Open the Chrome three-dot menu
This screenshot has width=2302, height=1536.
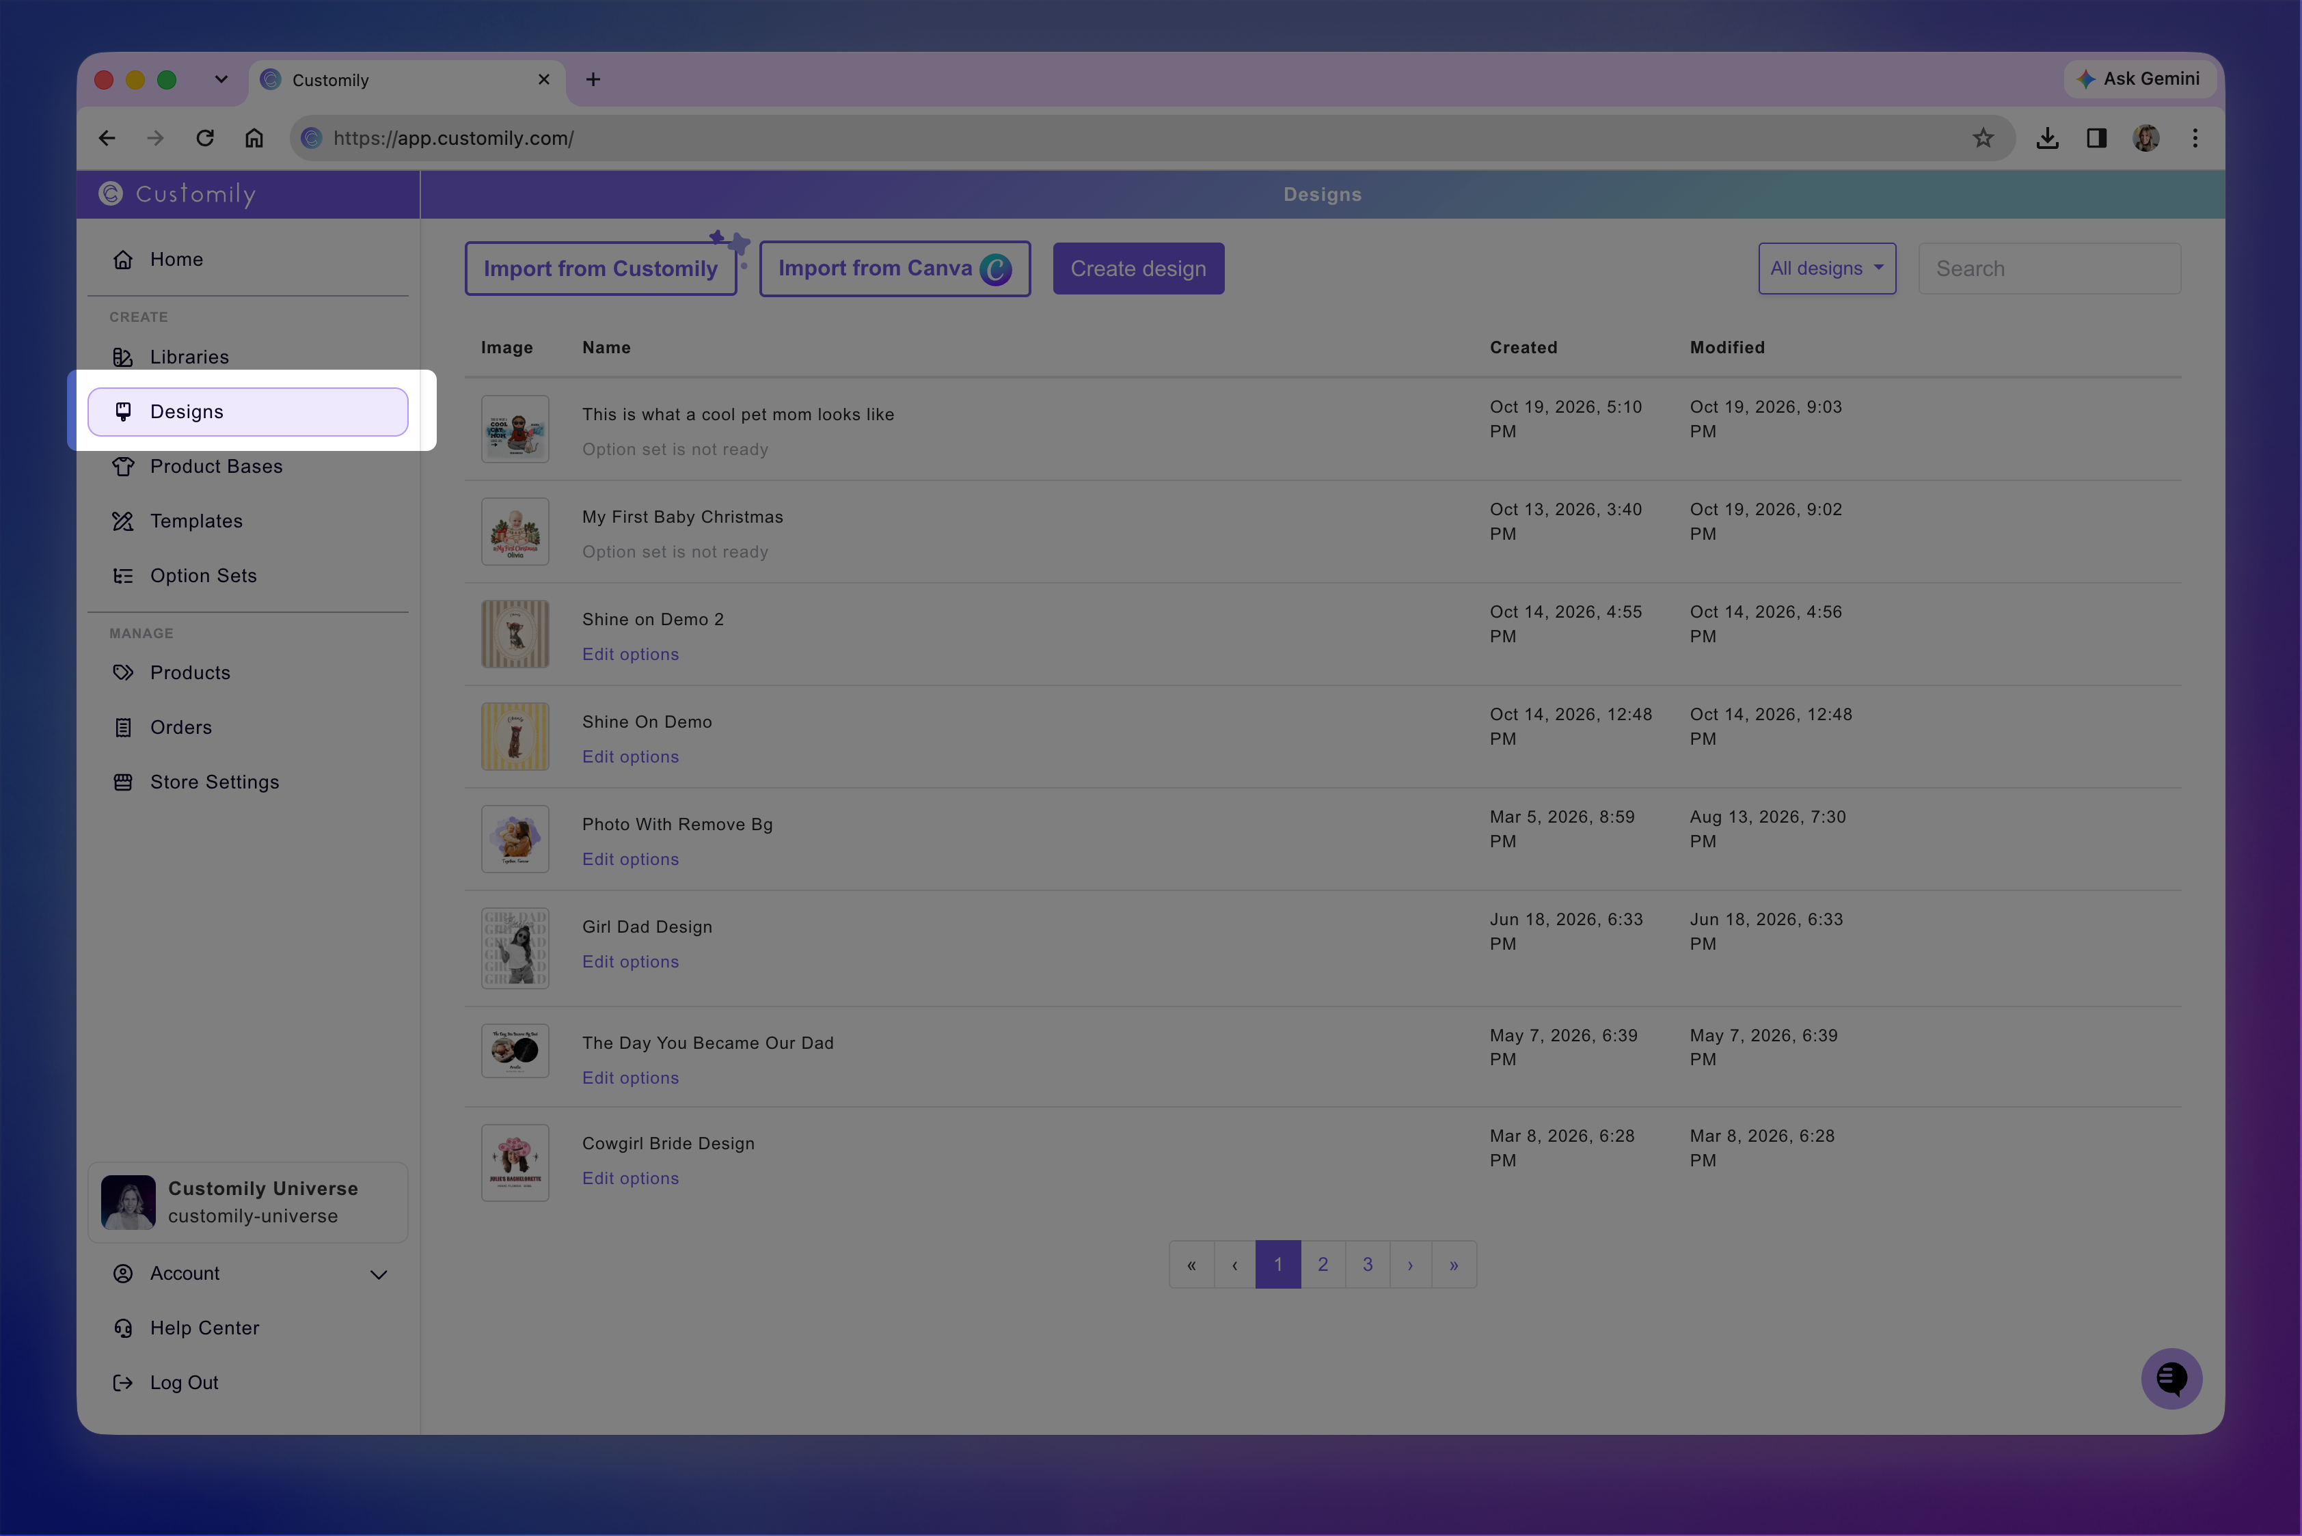pyautogui.click(x=2194, y=138)
